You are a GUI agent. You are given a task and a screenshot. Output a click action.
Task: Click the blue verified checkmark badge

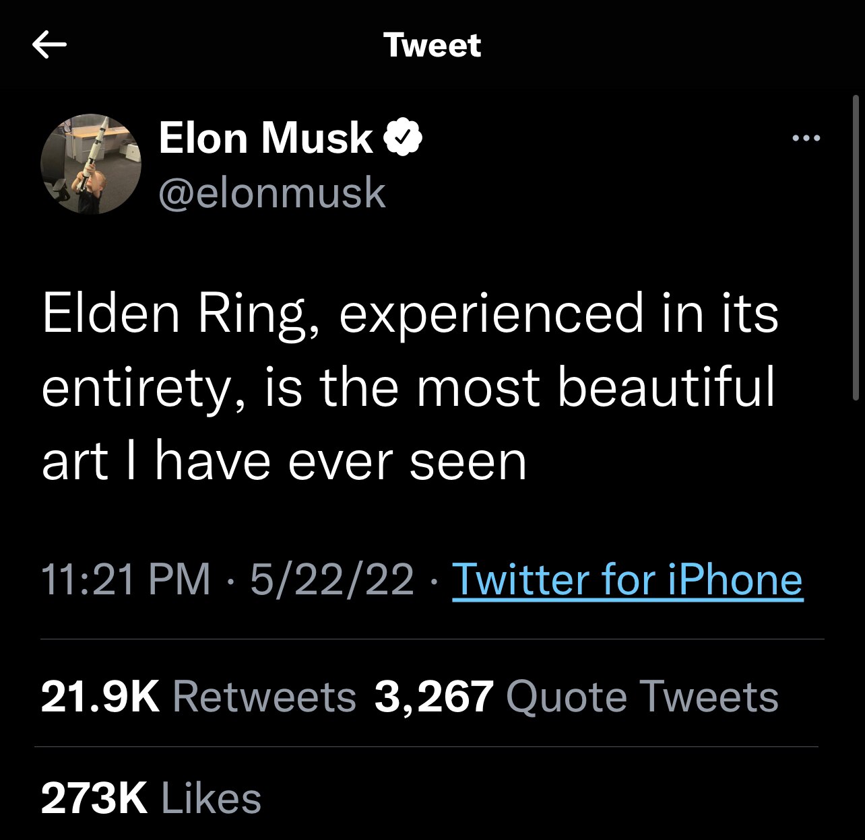pos(402,137)
